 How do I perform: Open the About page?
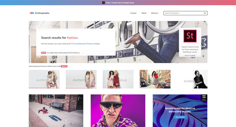(x=144, y=13)
